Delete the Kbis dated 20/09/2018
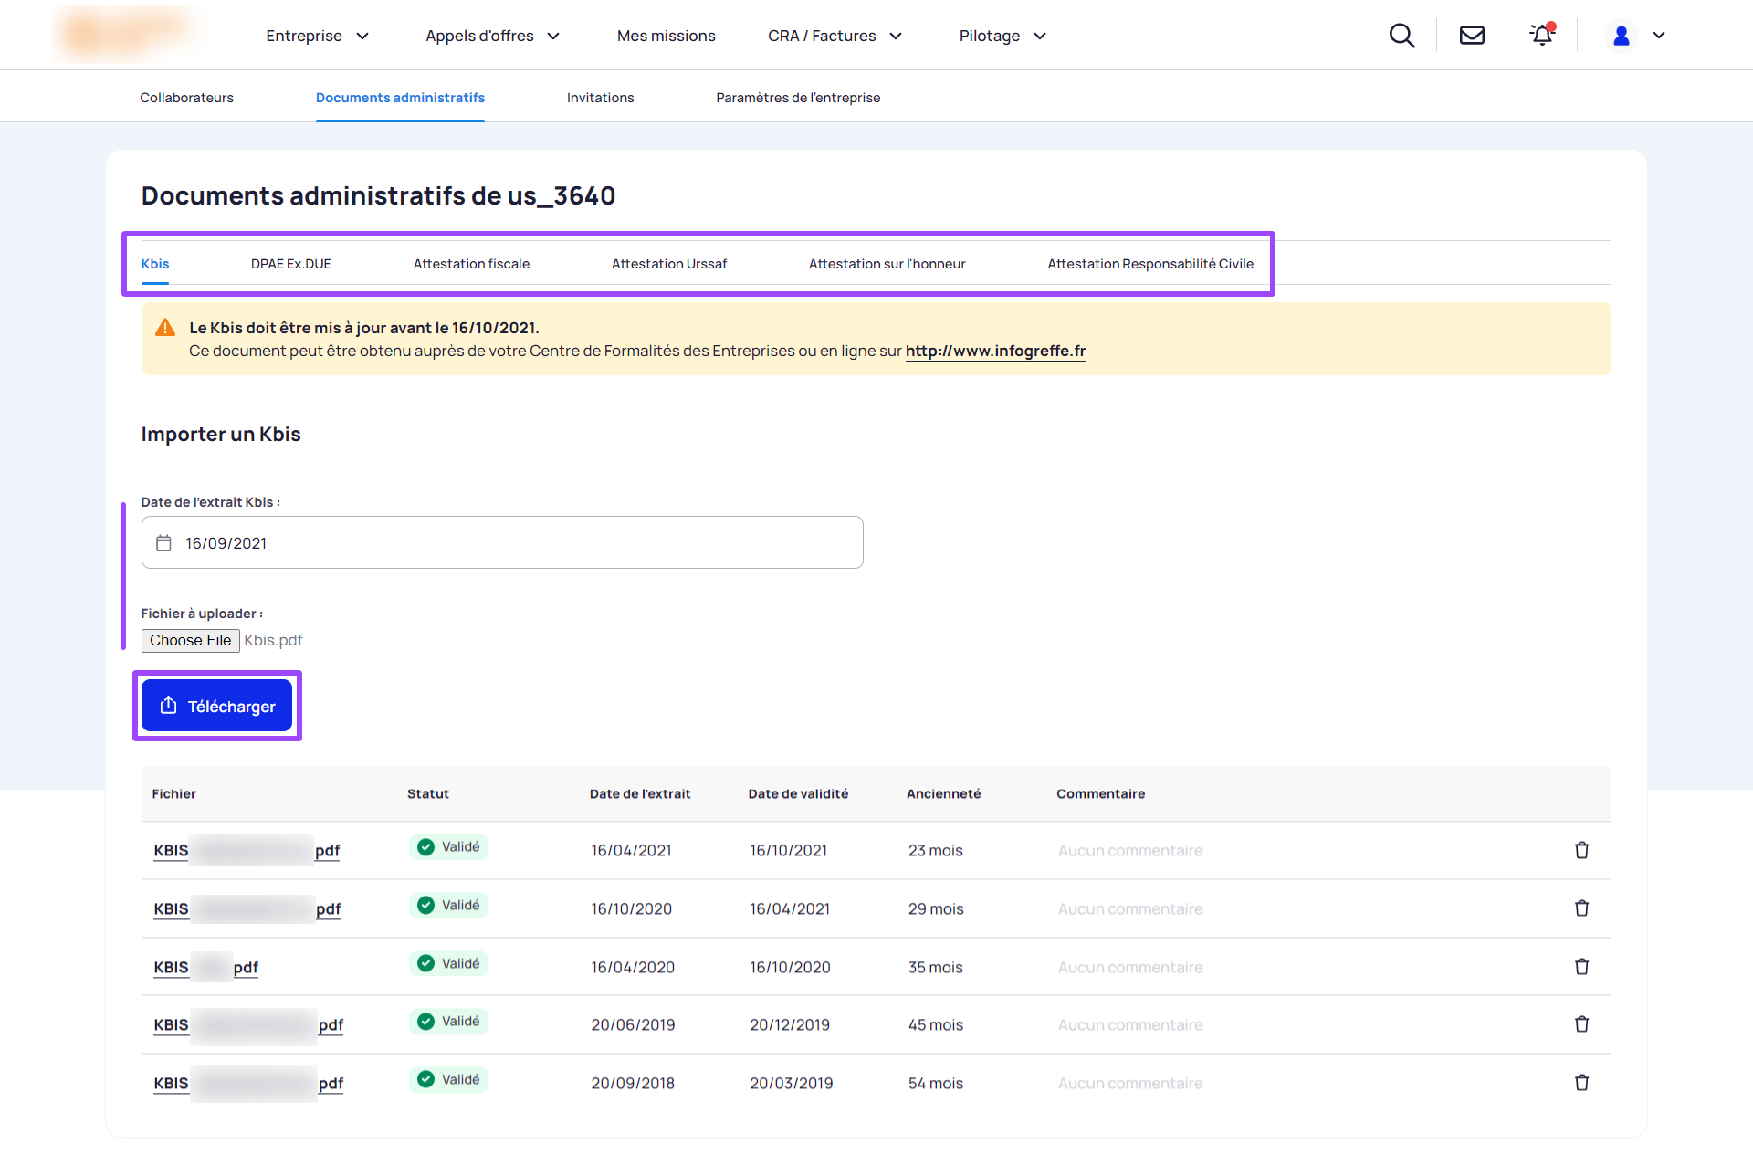Image resolution: width=1753 pixels, height=1165 pixels. 1581,1083
